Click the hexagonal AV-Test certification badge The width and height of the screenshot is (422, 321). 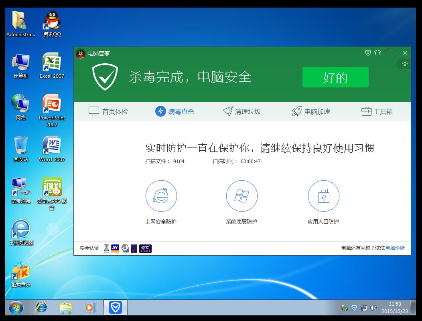coord(125,248)
